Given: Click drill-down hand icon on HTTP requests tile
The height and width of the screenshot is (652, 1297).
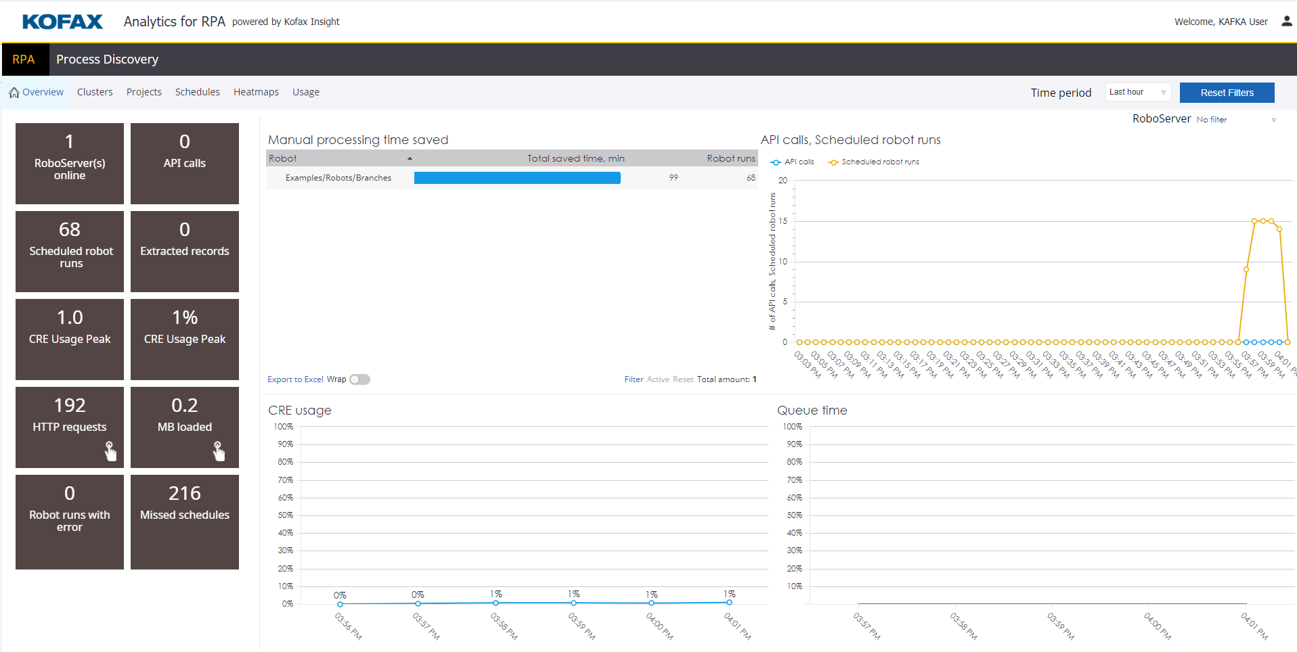Looking at the screenshot, I should tap(110, 451).
